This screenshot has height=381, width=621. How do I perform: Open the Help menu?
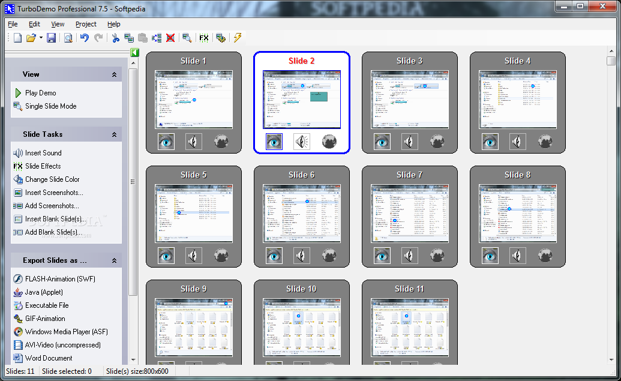(113, 24)
